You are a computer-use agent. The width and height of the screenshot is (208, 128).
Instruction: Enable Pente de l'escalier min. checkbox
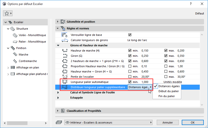(x=130, y=77)
